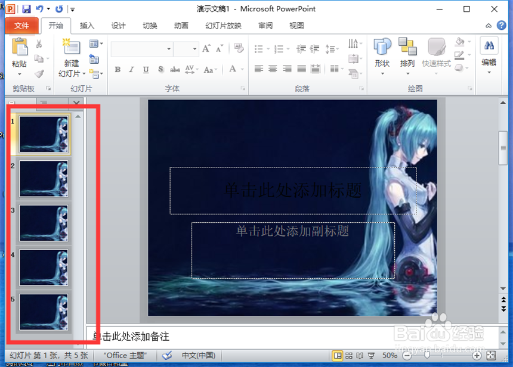Click the increase font size icon
513x367 pixels.
point(206,49)
